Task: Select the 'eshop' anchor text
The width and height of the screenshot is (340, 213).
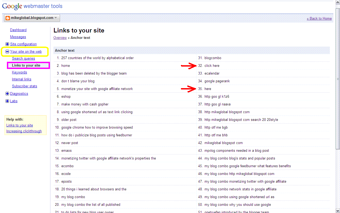Action: pos(66,97)
